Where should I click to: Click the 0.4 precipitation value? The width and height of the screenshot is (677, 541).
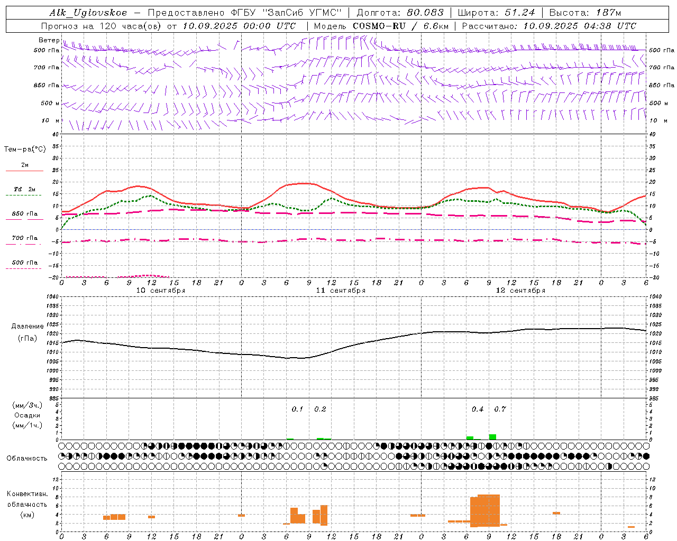478,409
